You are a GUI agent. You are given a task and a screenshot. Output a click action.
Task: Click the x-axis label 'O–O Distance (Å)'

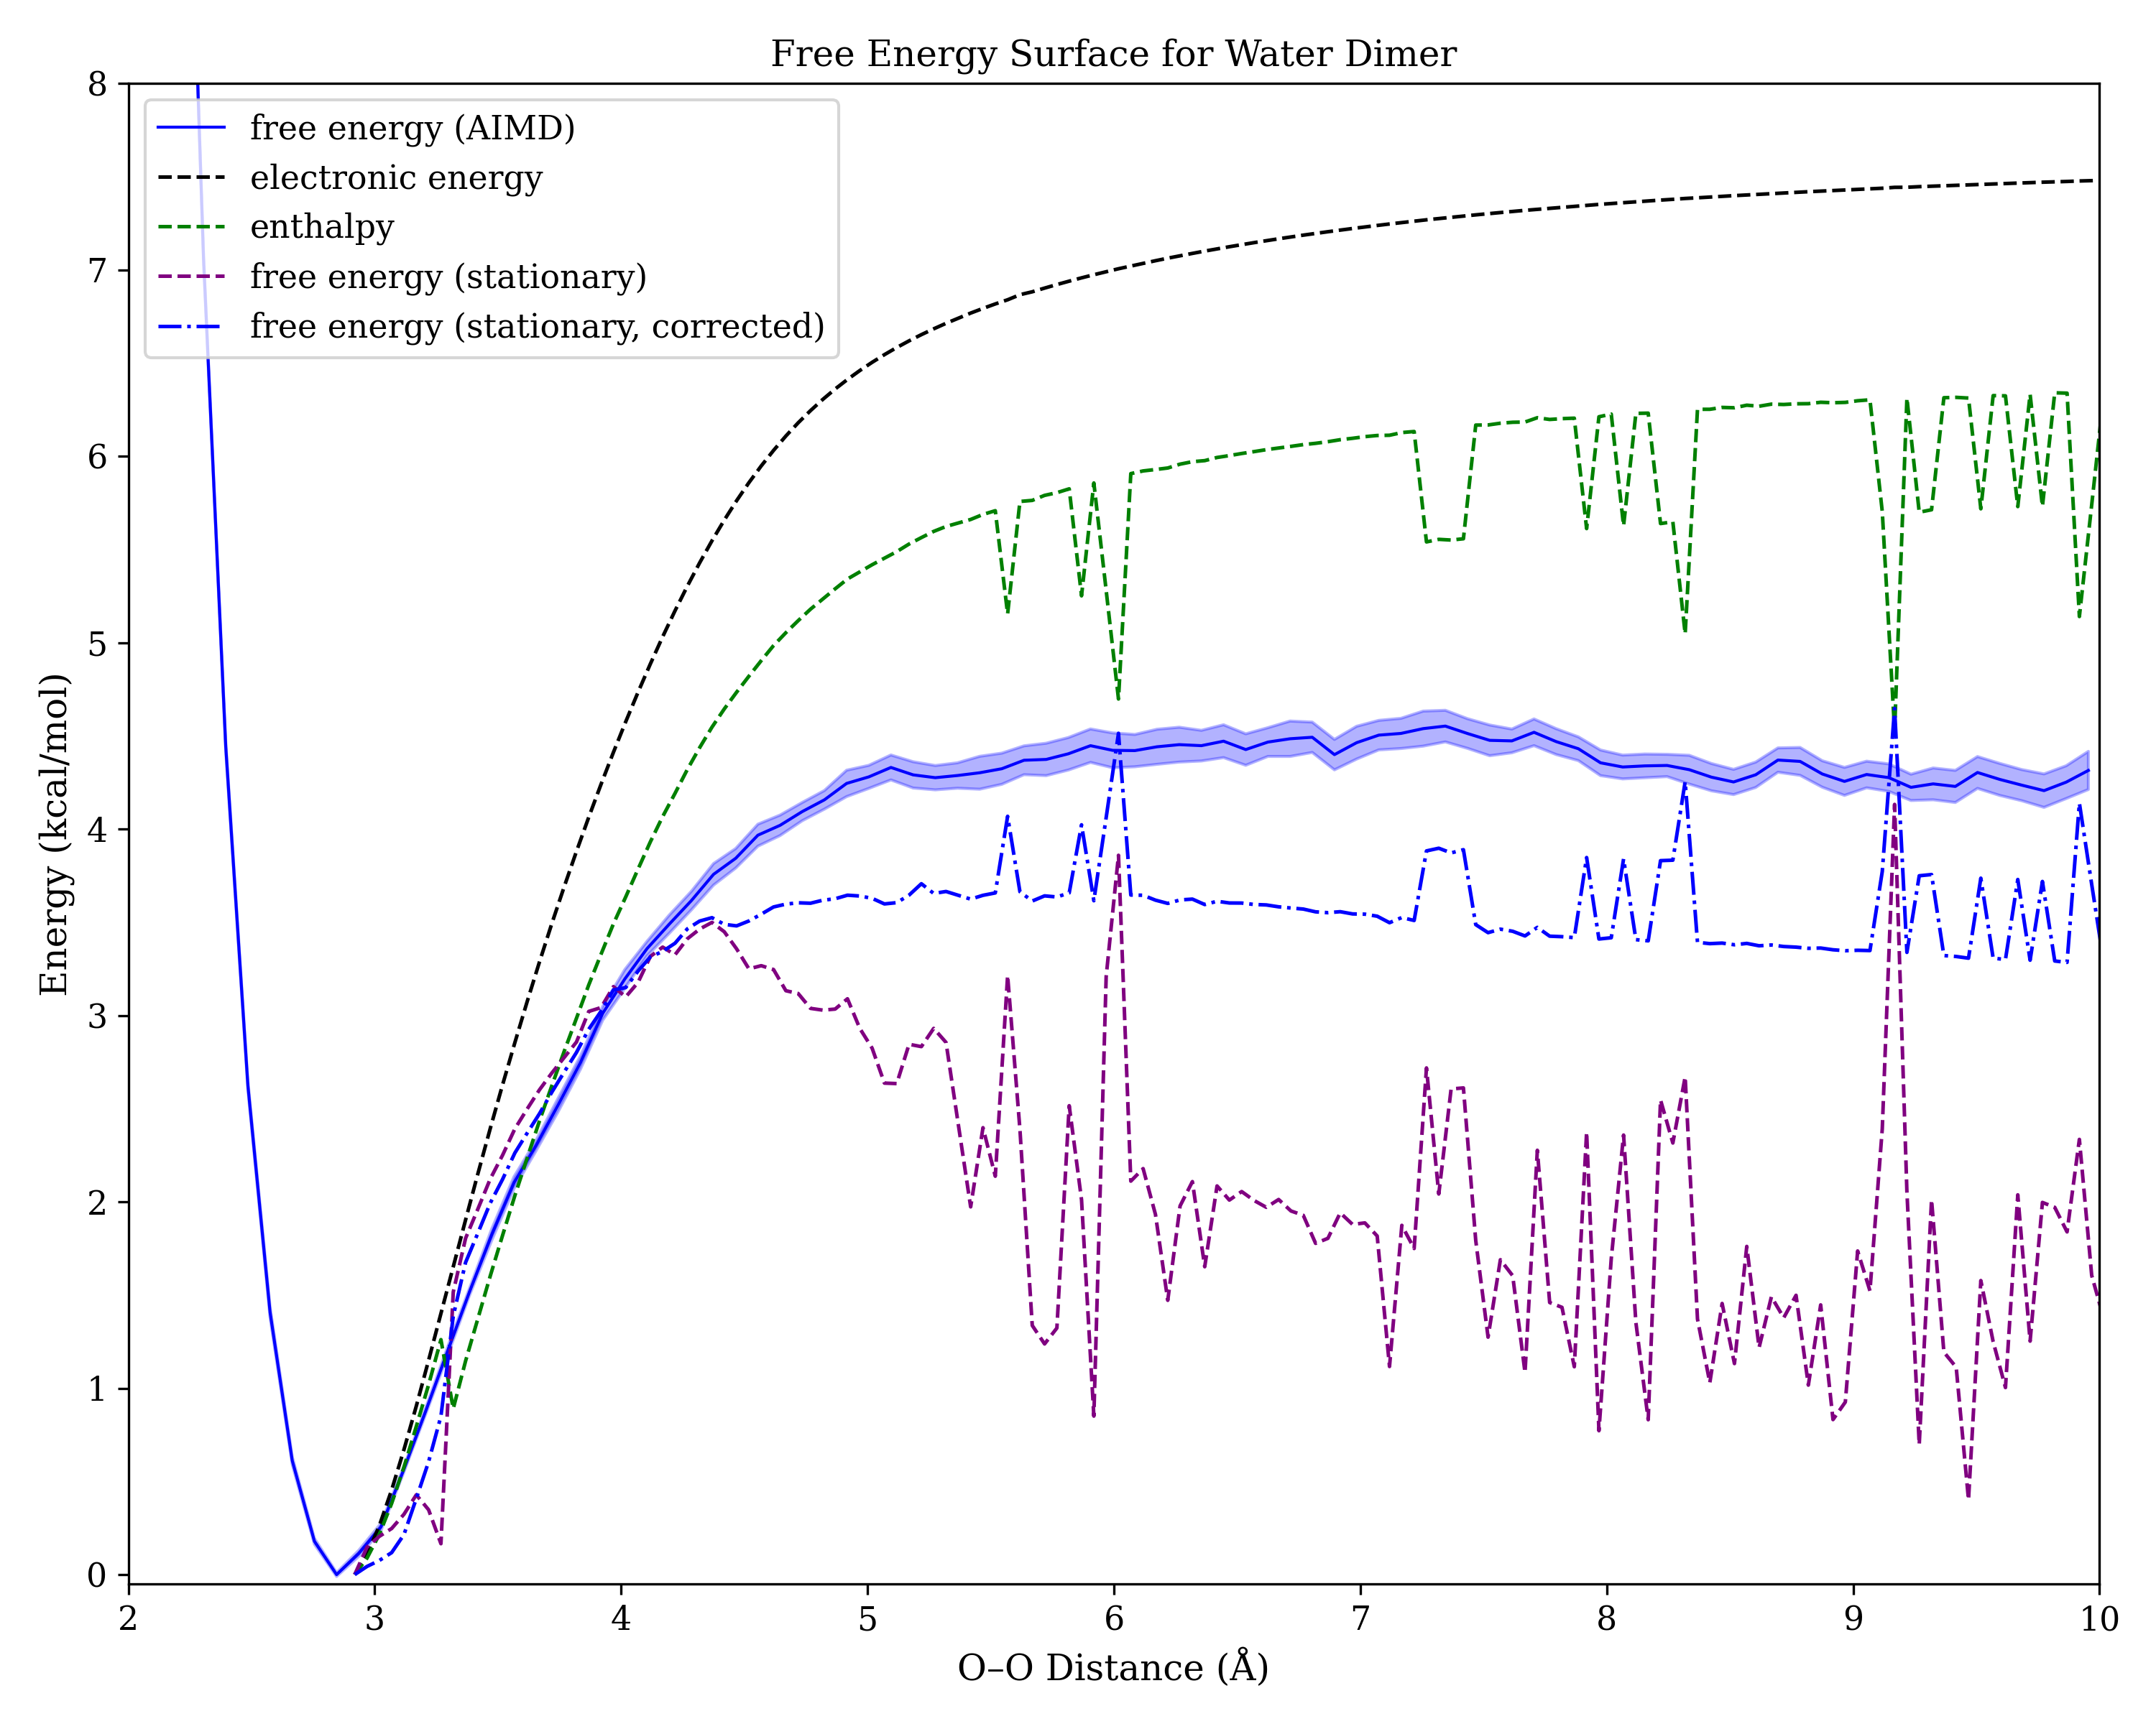tap(1113, 1668)
